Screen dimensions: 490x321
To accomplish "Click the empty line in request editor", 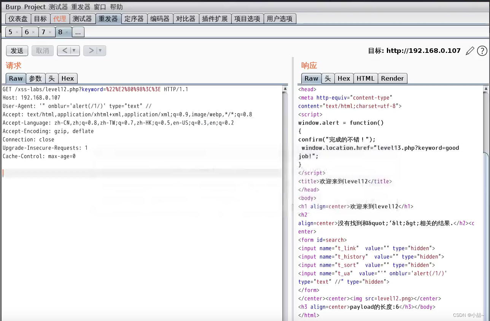I will [x=142, y=173].
